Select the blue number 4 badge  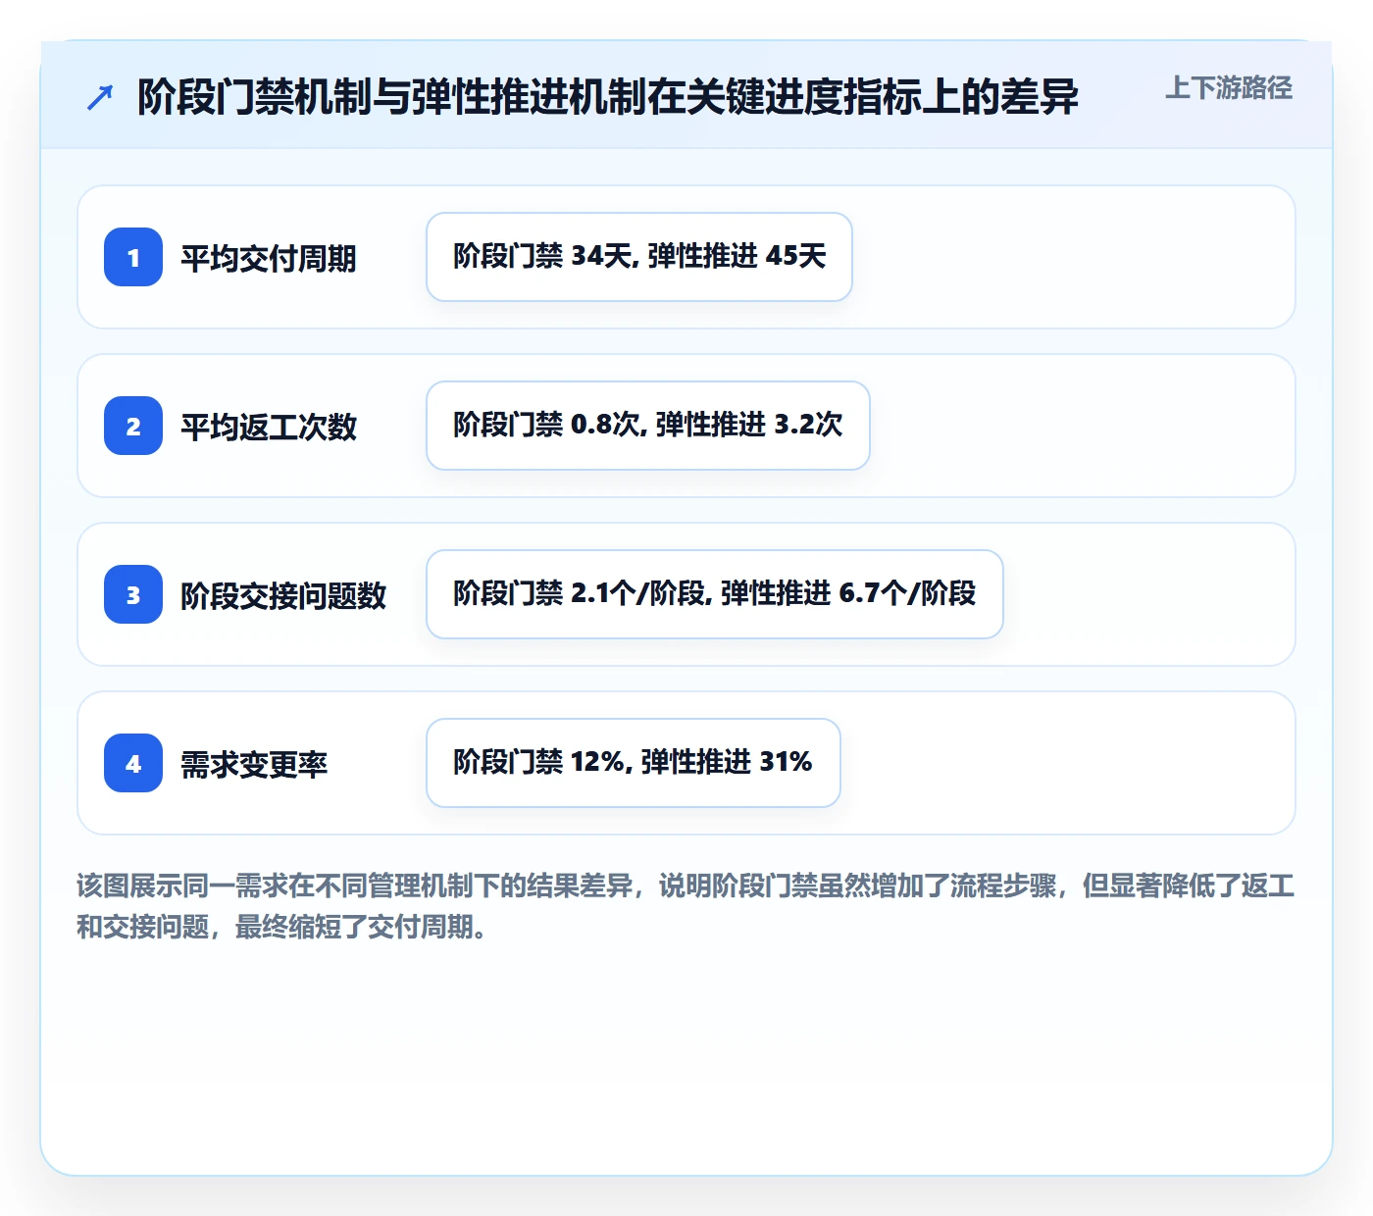(133, 763)
